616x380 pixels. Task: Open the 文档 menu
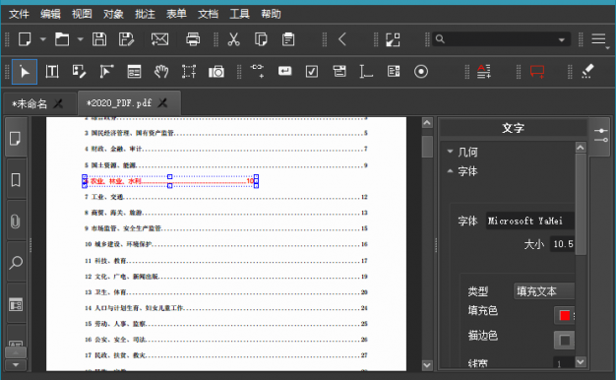tap(208, 14)
